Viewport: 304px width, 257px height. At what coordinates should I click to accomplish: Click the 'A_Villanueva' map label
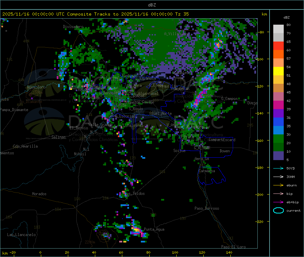(x=176, y=34)
